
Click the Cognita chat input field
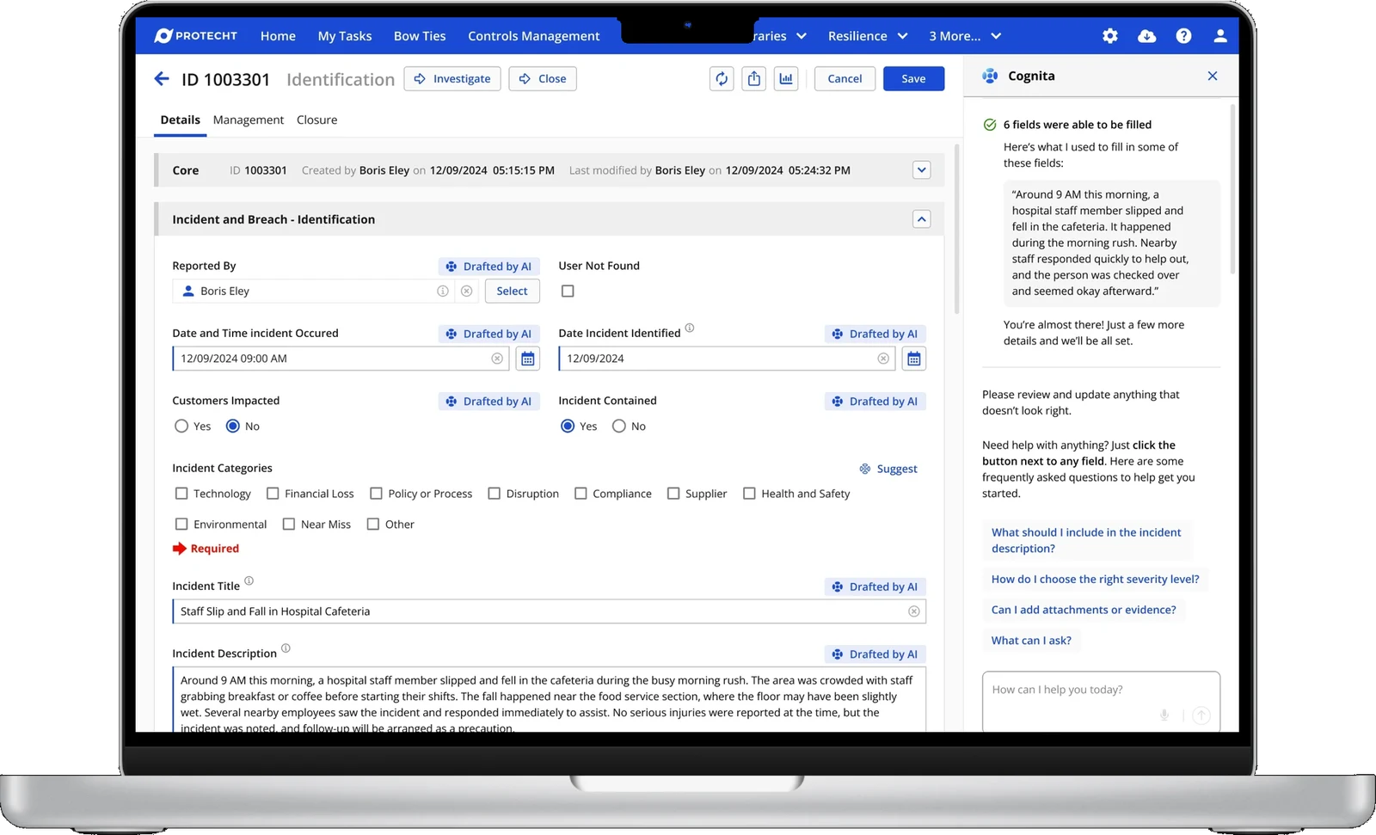coord(1101,702)
